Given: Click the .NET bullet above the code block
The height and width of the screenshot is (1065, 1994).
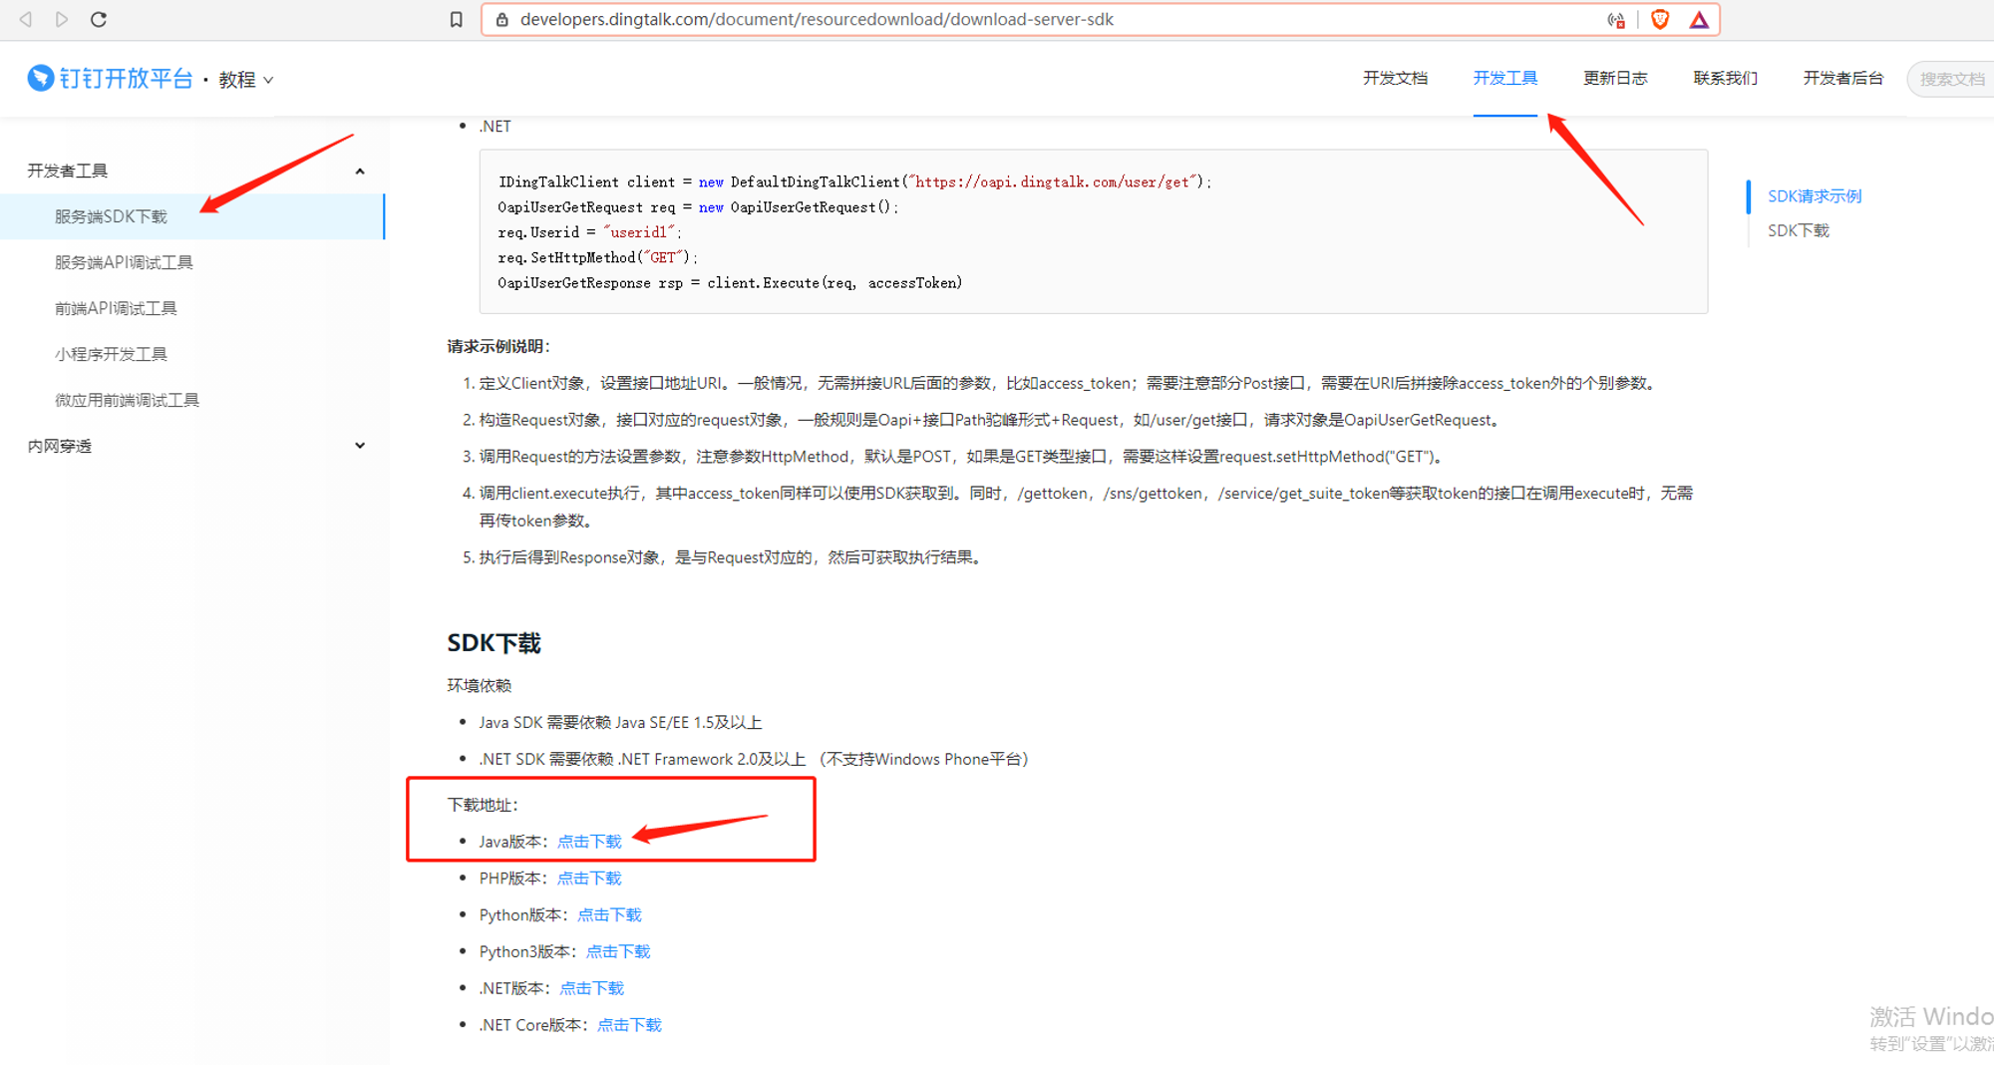Looking at the screenshot, I should tap(495, 127).
